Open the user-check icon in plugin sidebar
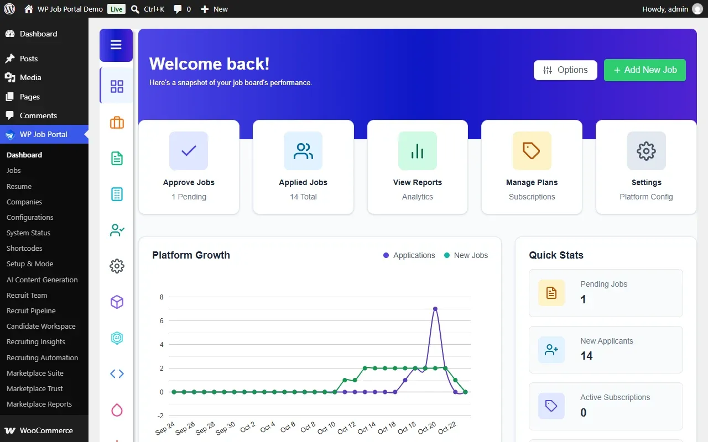The height and width of the screenshot is (442, 708). 117,230
